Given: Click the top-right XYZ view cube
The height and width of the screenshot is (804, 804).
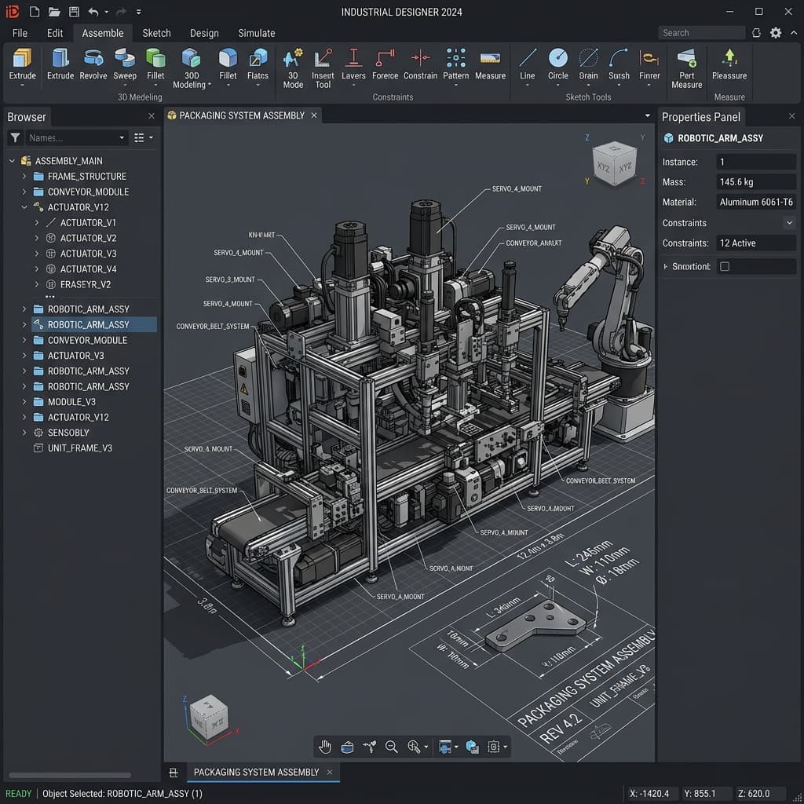Looking at the screenshot, I should [x=614, y=163].
